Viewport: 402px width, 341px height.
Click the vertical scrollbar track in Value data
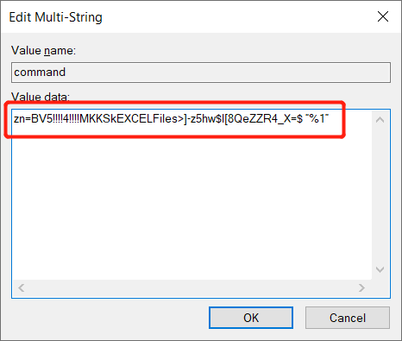(x=380, y=194)
